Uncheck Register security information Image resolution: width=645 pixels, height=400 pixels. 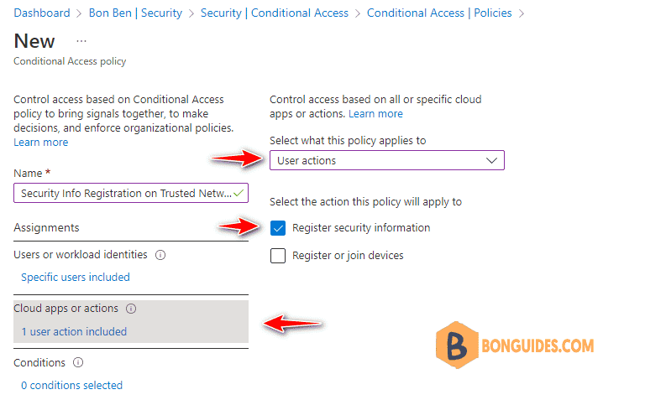coord(278,228)
